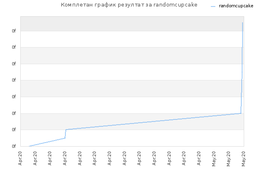Click the long gently rising blue line segment midway
The height and width of the screenshot is (195, 260).
coord(154,121)
